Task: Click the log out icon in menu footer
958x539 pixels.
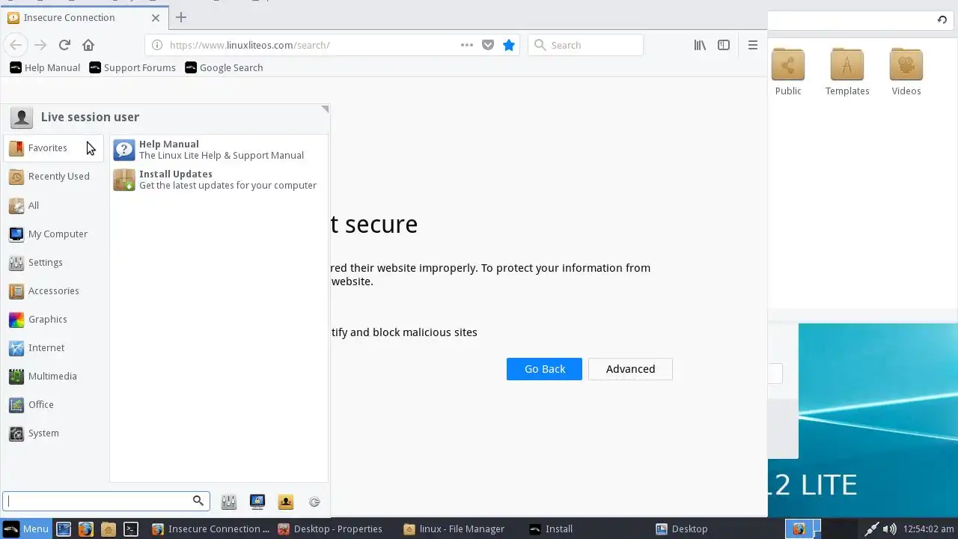Action: [x=314, y=502]
